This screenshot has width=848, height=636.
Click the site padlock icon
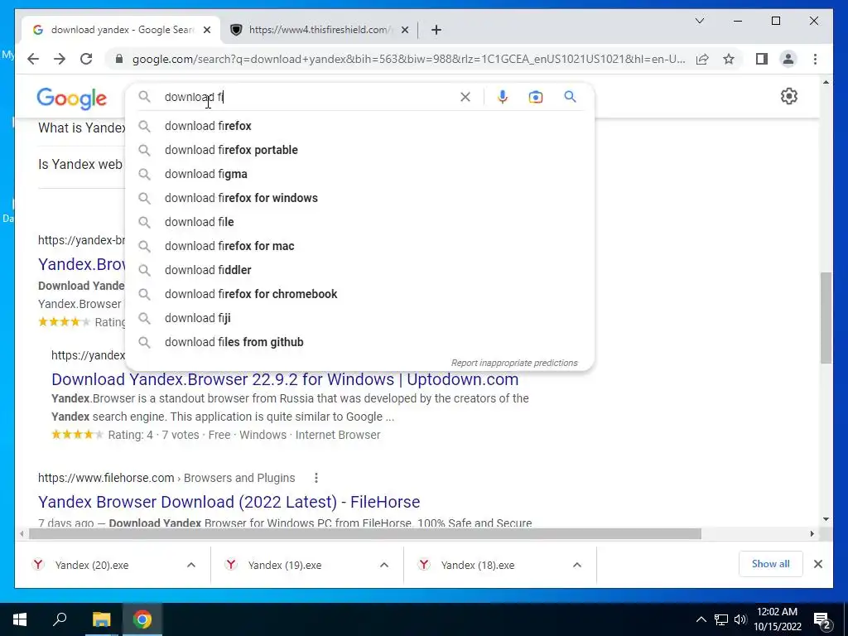tap(119, 59)
